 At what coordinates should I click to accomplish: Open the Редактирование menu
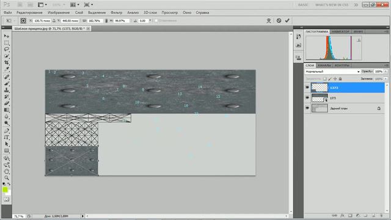click(x=29, y=12)
